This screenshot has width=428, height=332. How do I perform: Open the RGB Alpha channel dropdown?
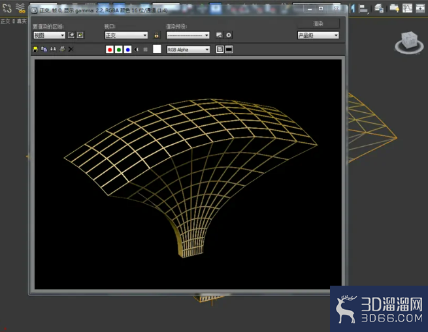click(x=188, y=50)
